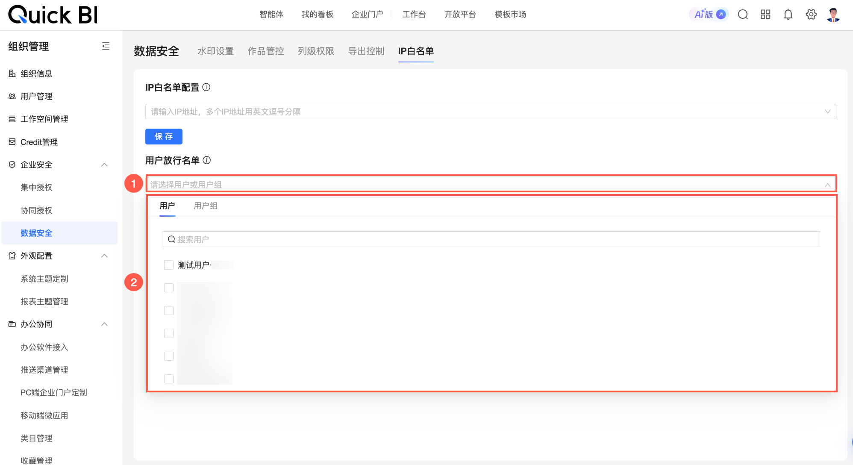Collapse the 办公协同 section chevron
The width and height of the screenshot is (853, 465).
[104, 324]
